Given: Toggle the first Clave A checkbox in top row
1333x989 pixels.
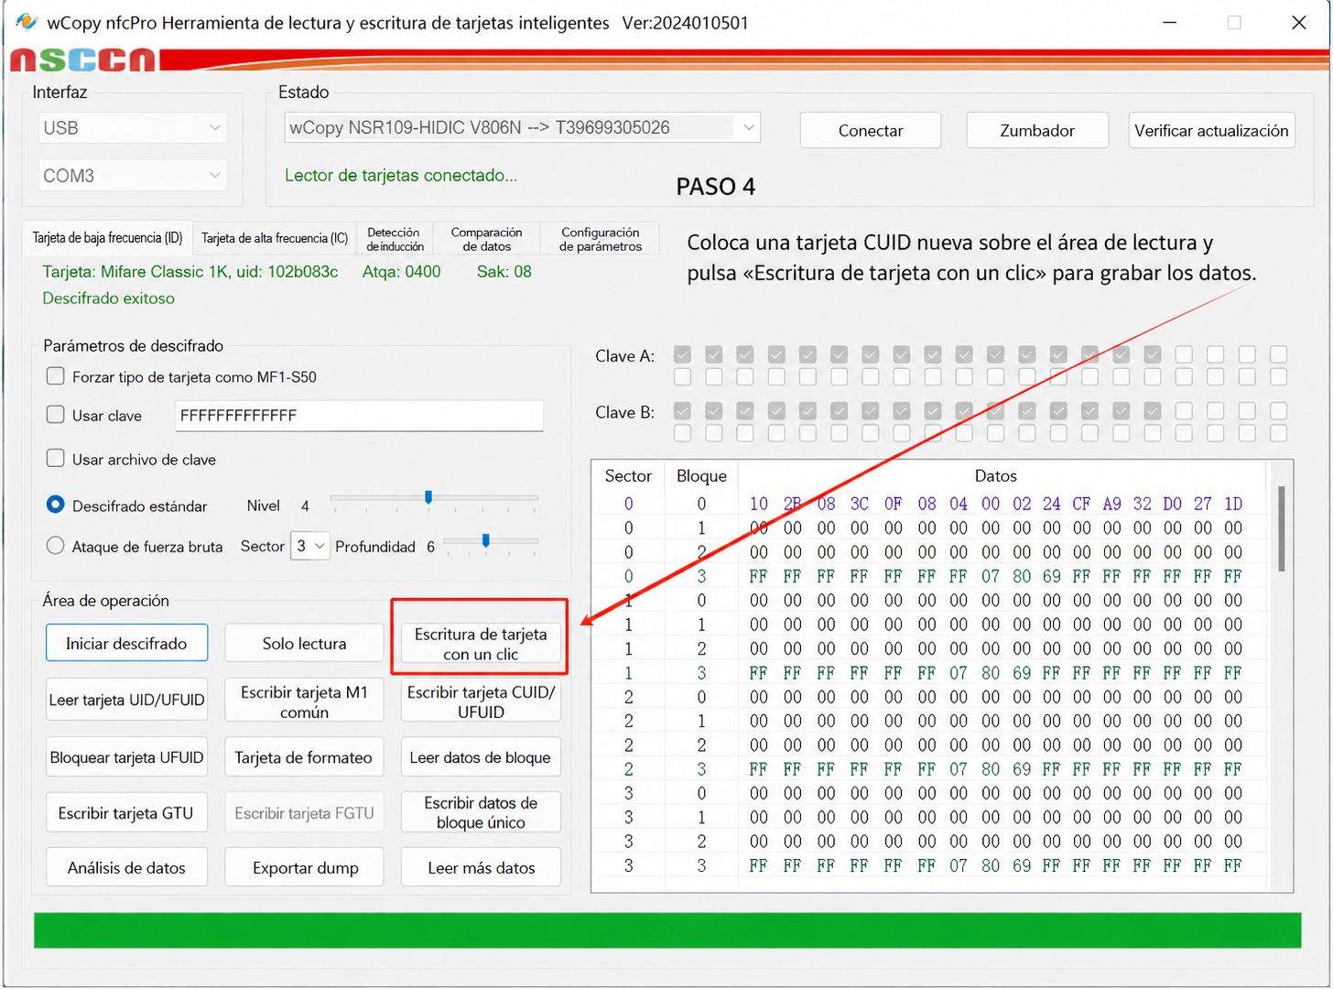Looking at the screenshot, I should tap(682, 354).
